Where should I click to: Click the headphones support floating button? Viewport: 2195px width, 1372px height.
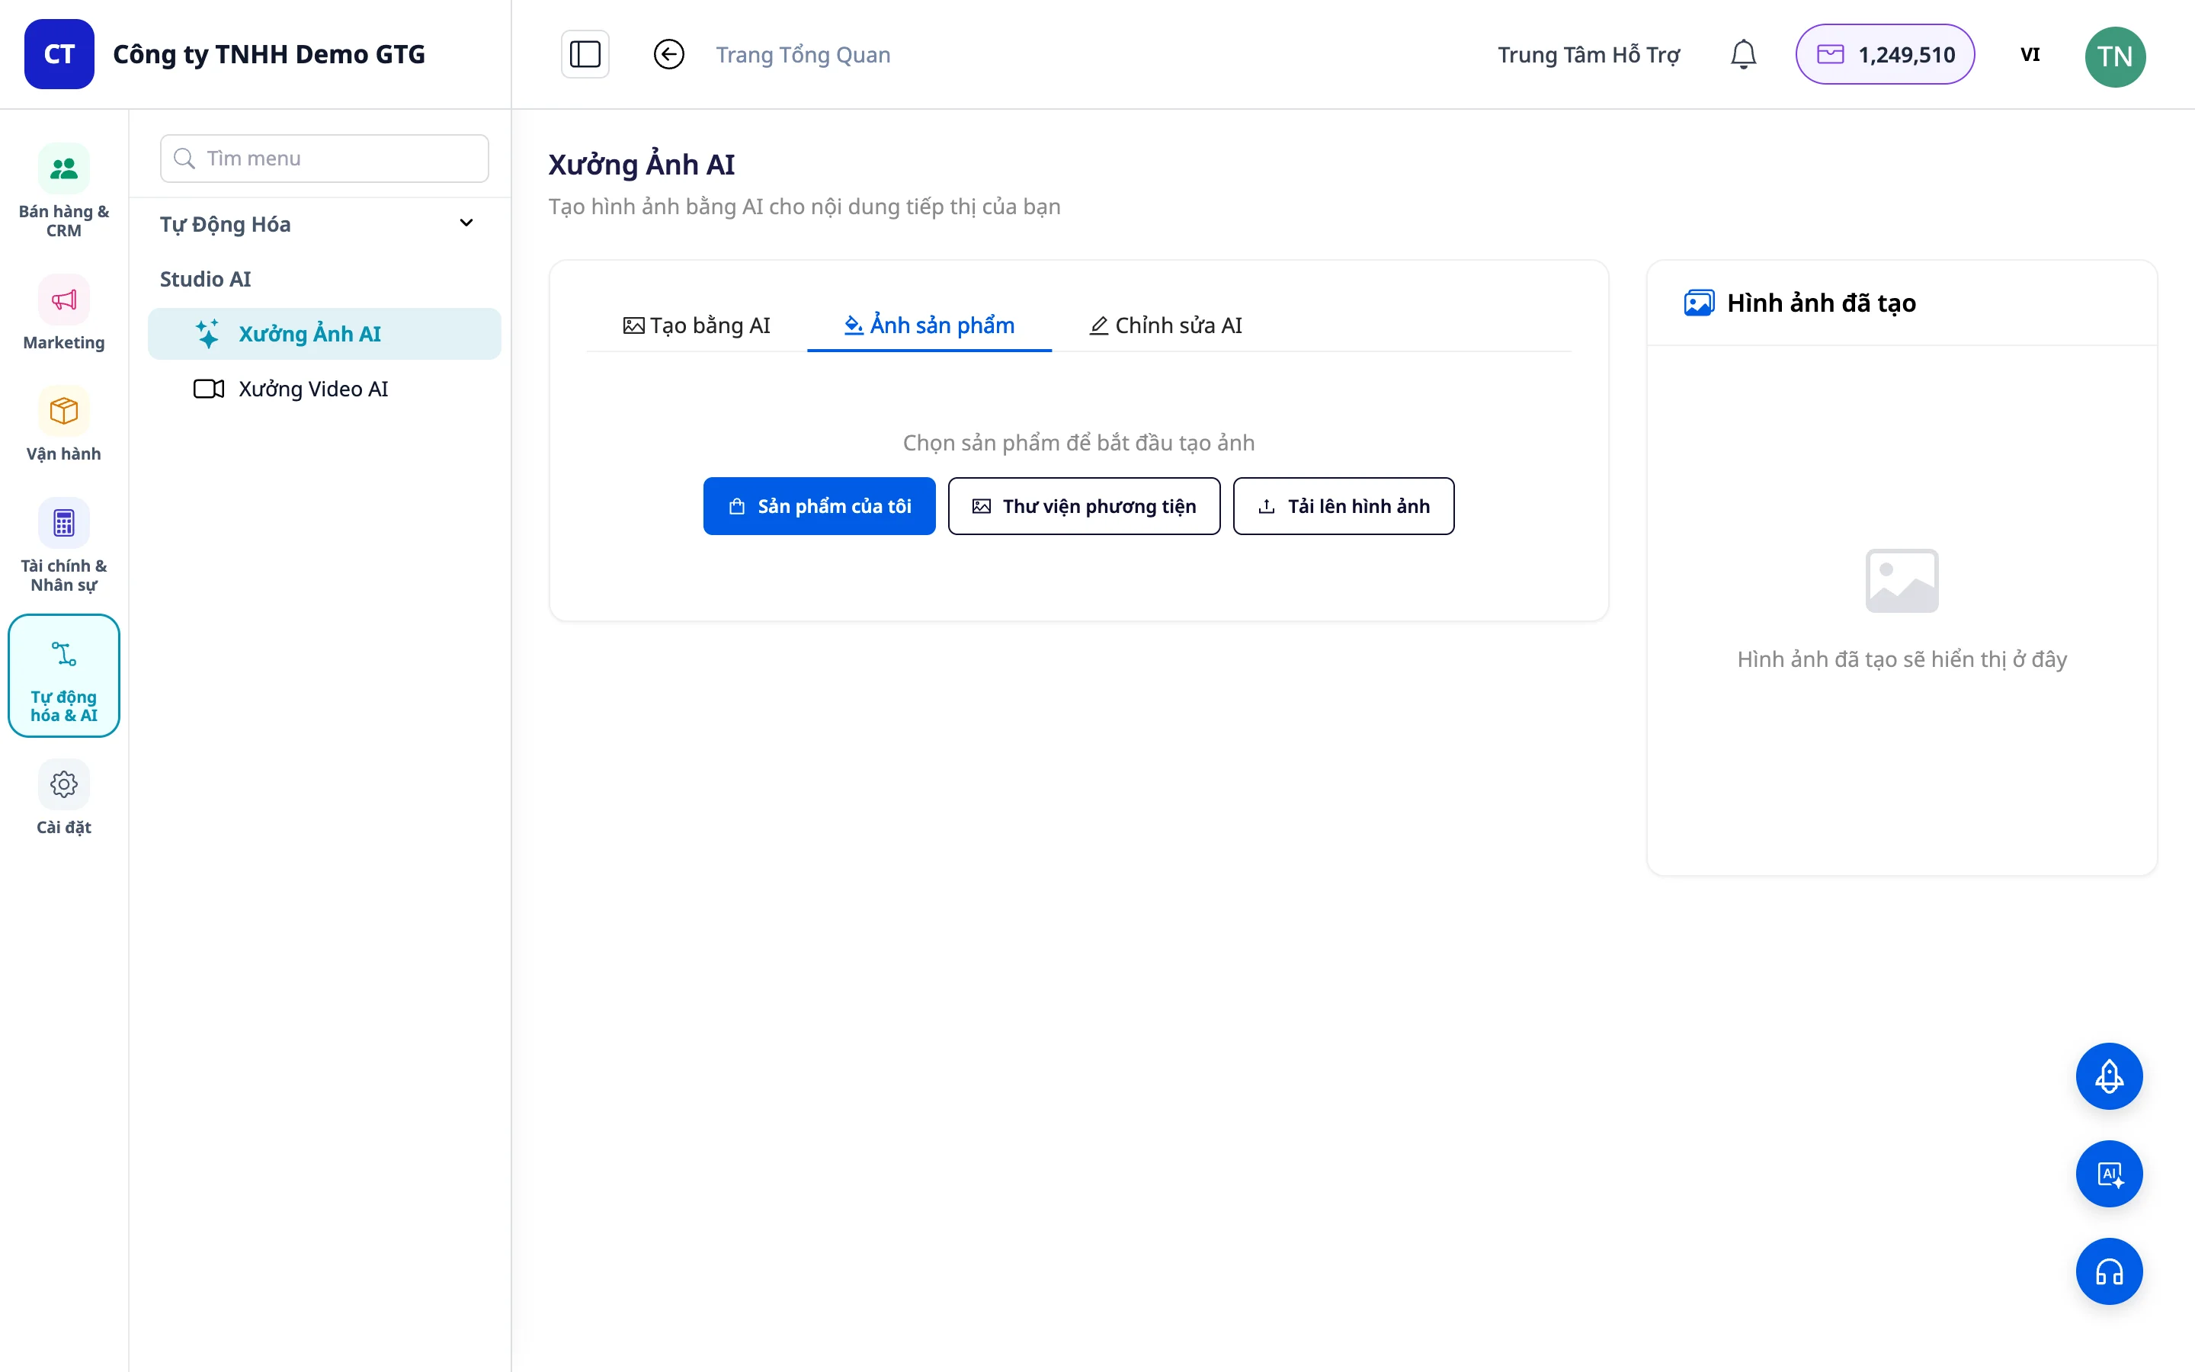click(x=2109, y=1271)
